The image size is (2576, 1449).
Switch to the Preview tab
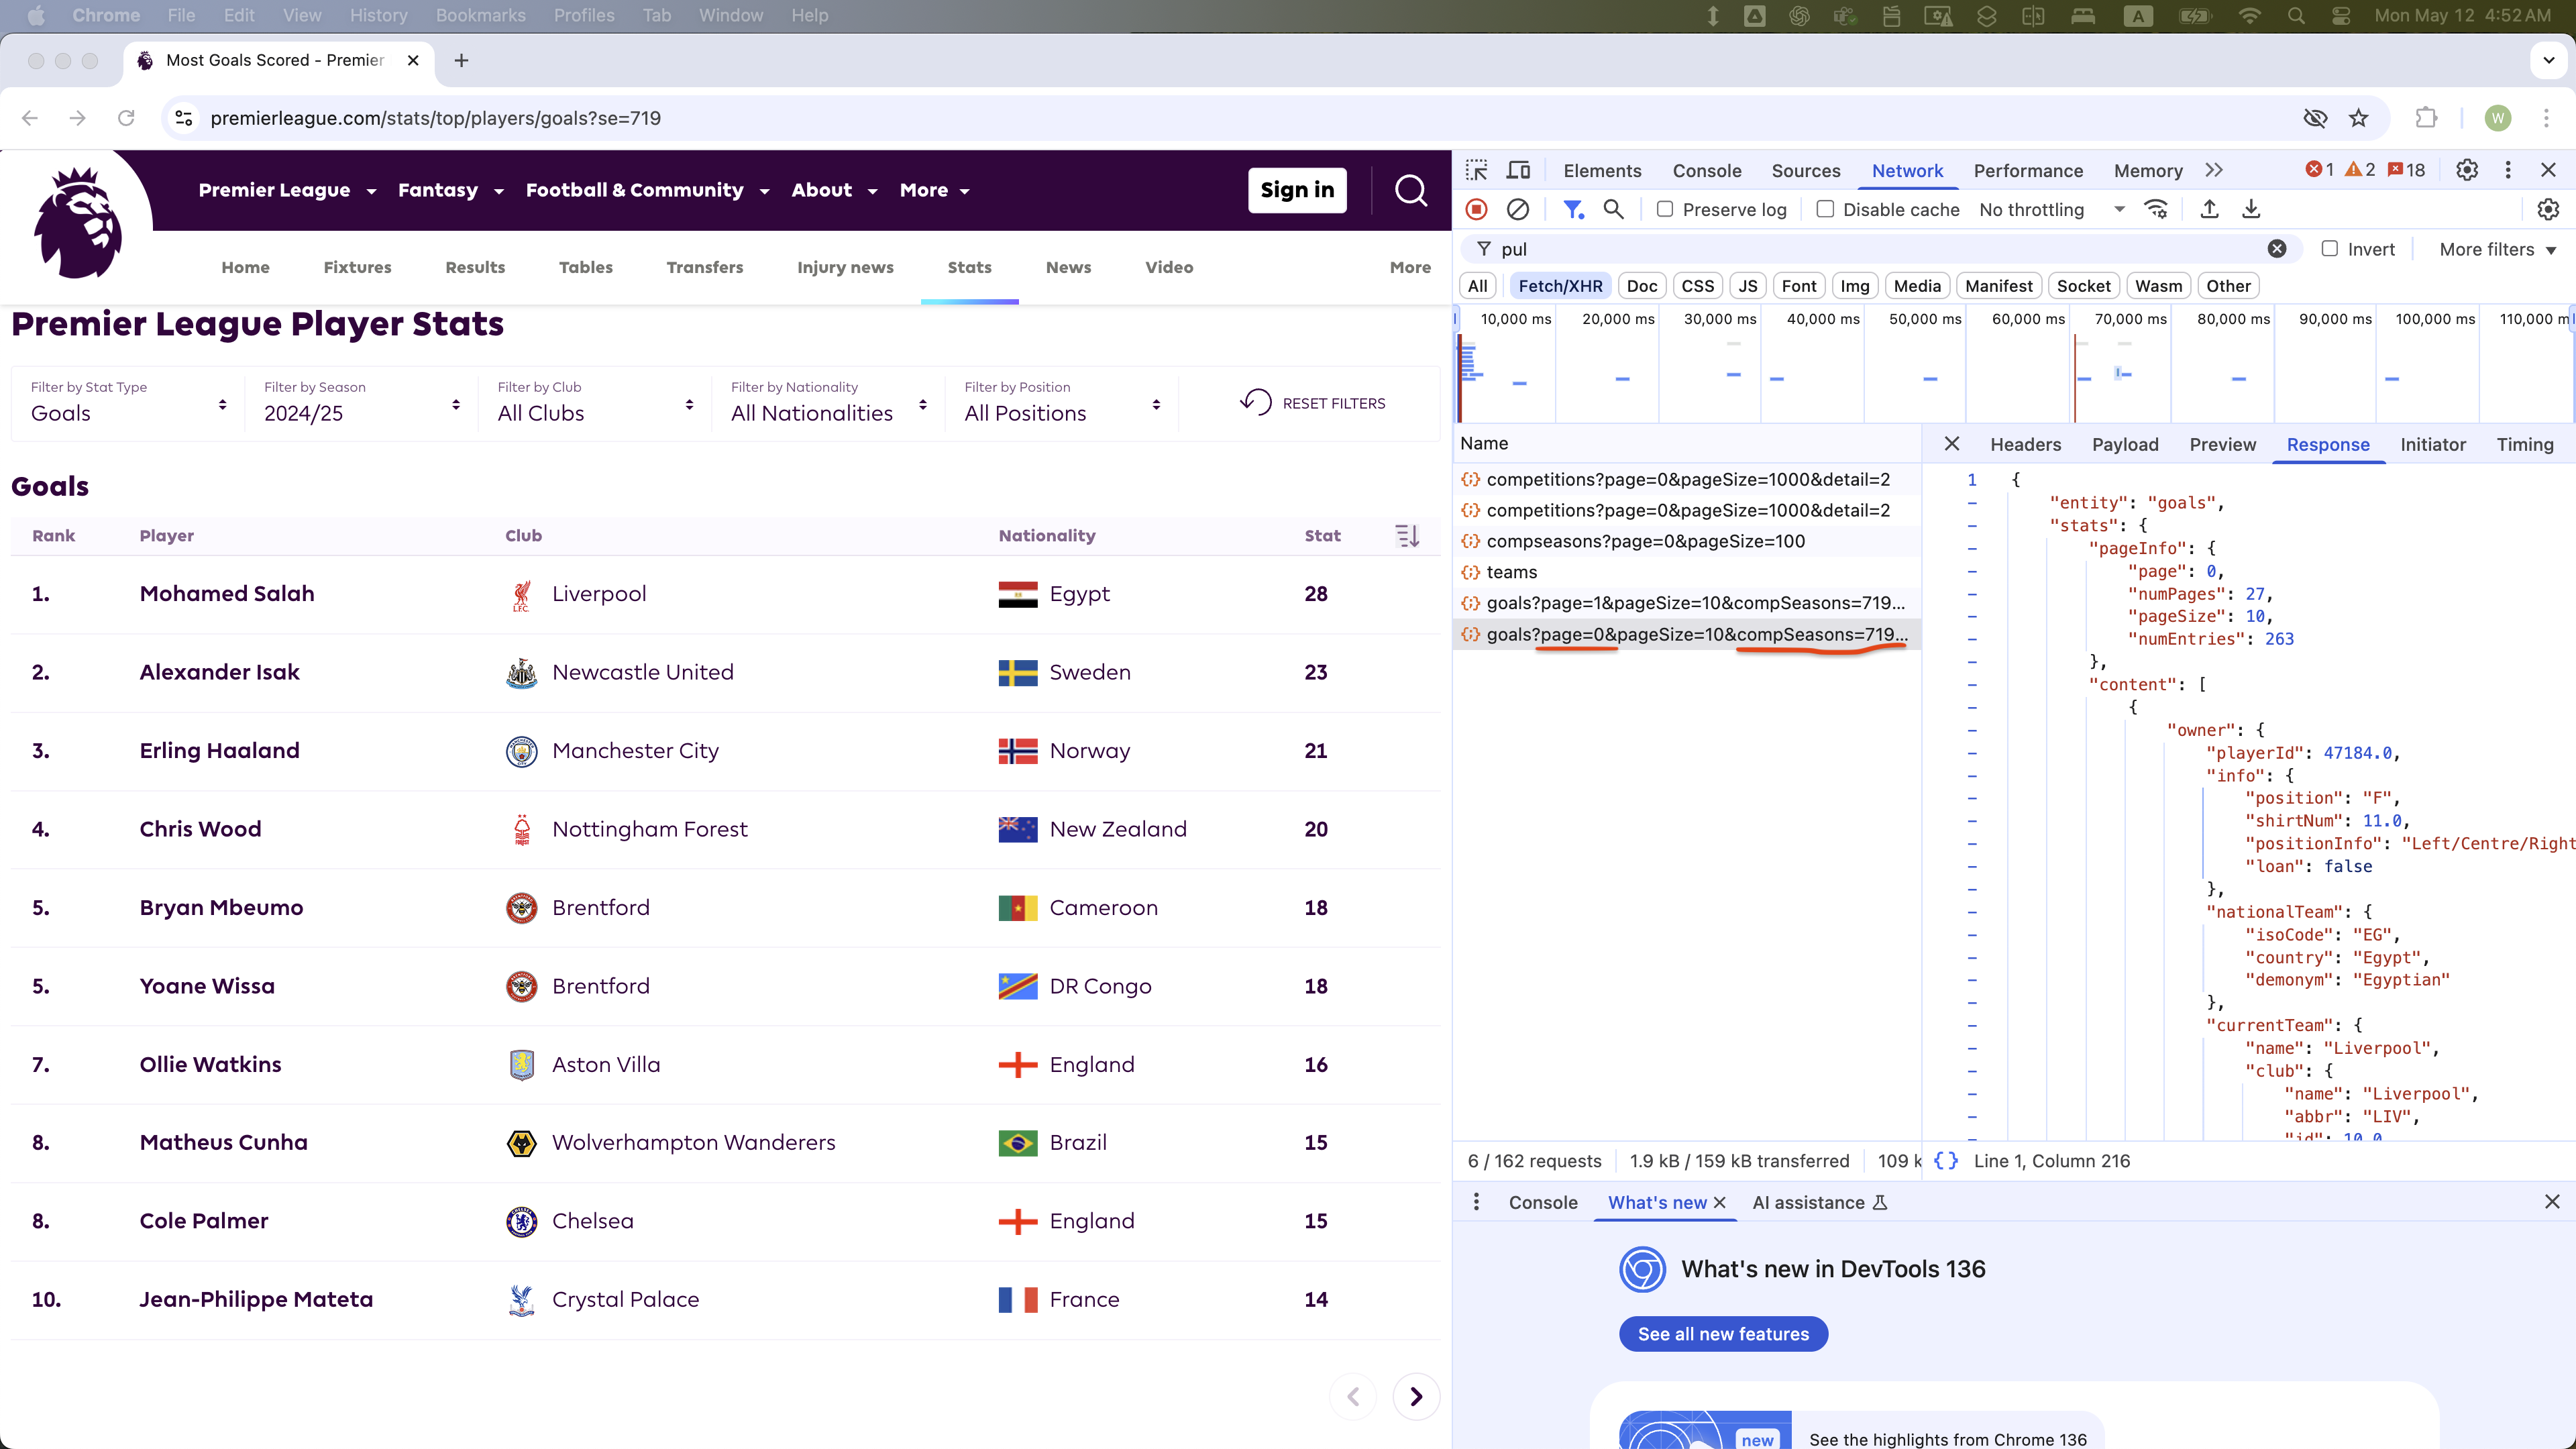[x=2222, y=444]
